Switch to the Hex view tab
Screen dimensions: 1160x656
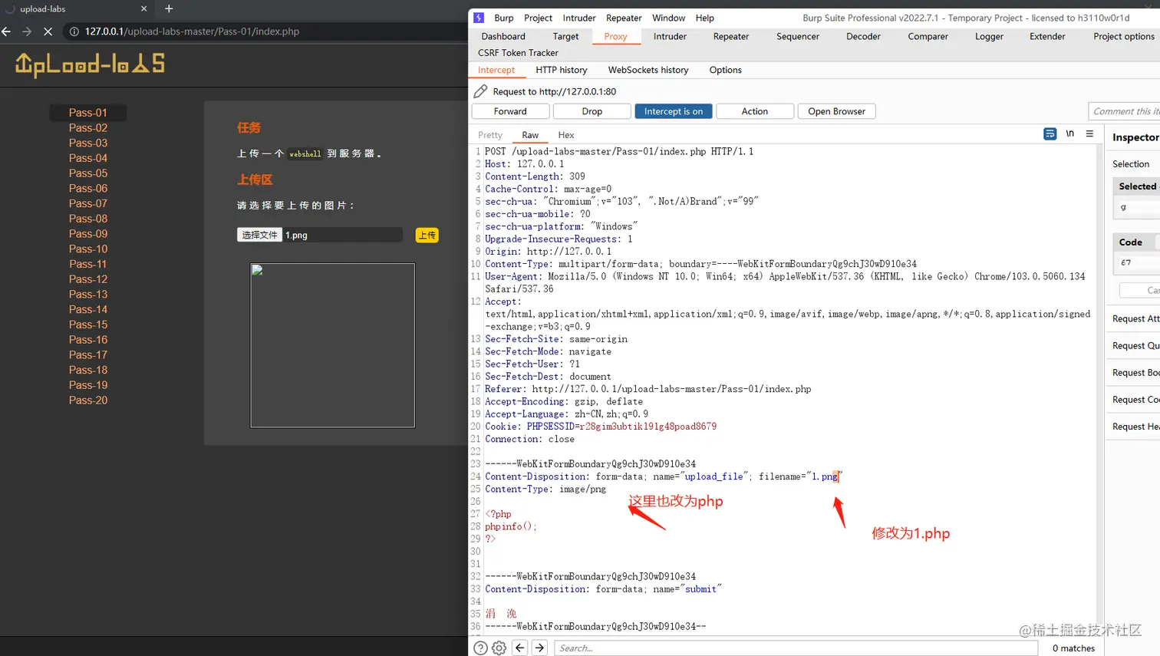coord(566,135)
